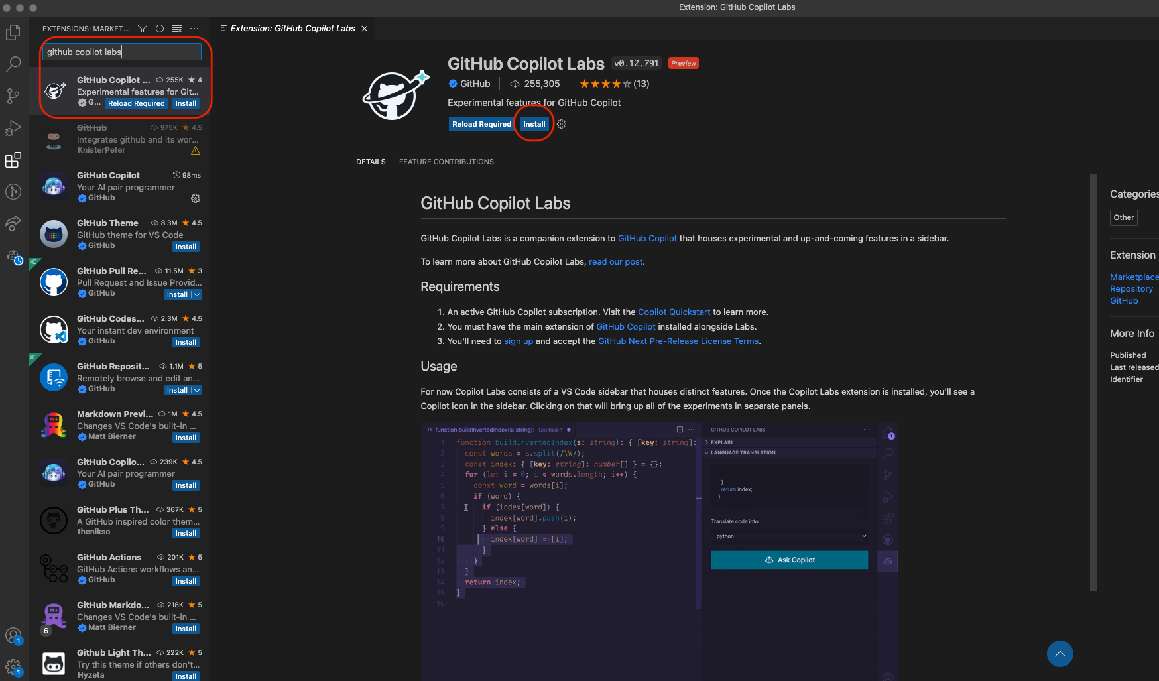Open the Manage gear at the bottom
1159x681 pixels.
[13, 666]
